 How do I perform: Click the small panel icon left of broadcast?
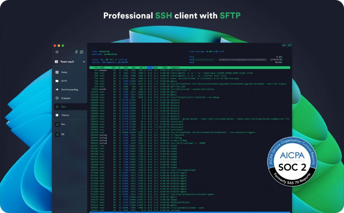click(284, 45)
